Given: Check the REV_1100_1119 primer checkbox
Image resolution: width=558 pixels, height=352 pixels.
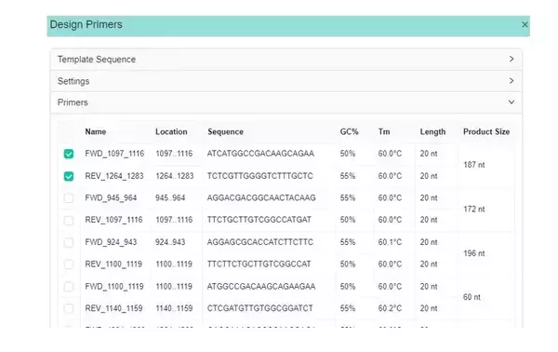Looking at the screenshot, I should click(69, 264).
